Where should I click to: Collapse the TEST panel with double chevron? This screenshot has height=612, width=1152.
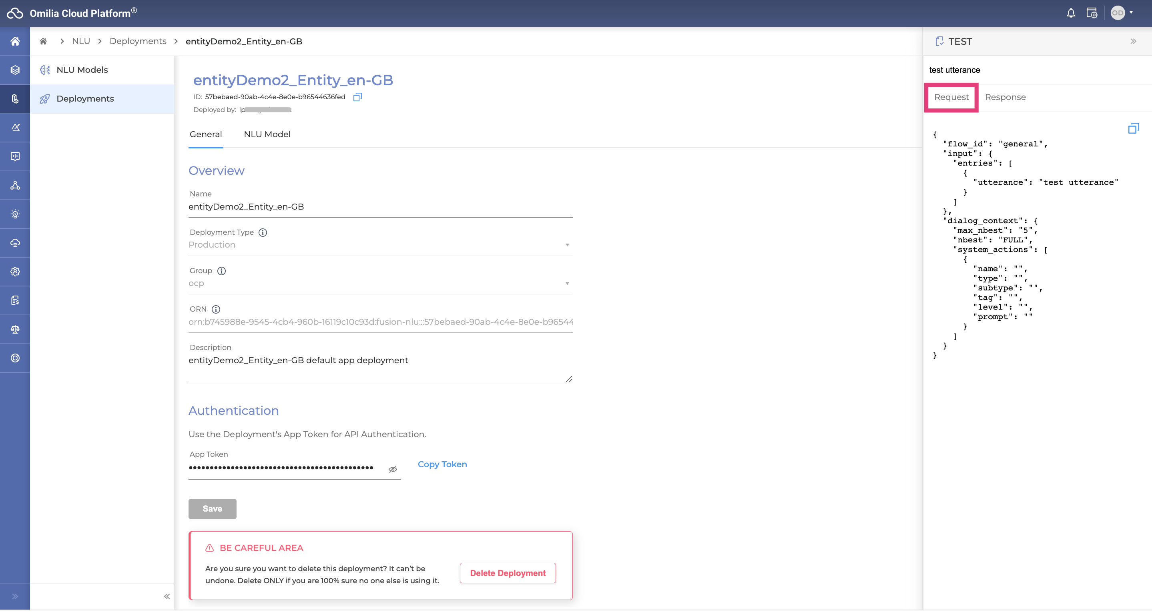click(x=1133, y=41)
